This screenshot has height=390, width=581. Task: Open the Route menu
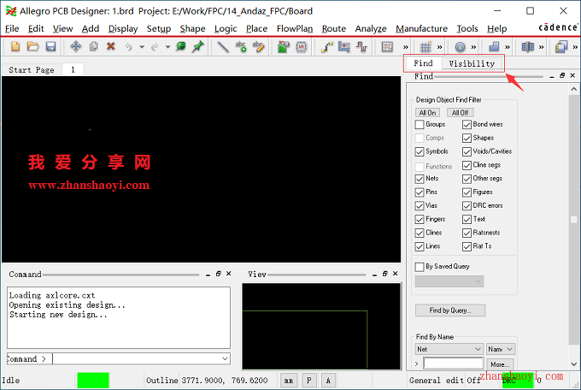coord(334,28)
